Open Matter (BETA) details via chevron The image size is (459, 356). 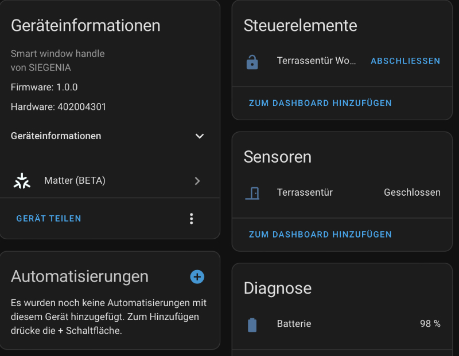[197, 180]
